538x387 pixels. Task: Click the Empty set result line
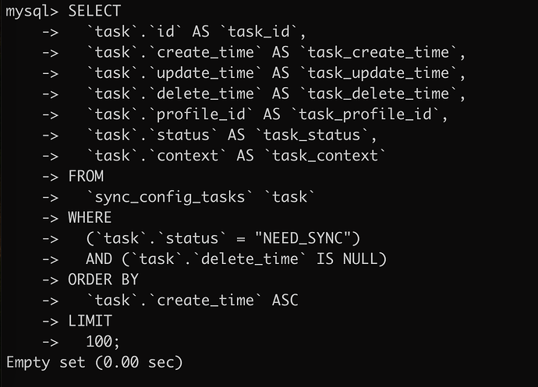pos(94,362)
